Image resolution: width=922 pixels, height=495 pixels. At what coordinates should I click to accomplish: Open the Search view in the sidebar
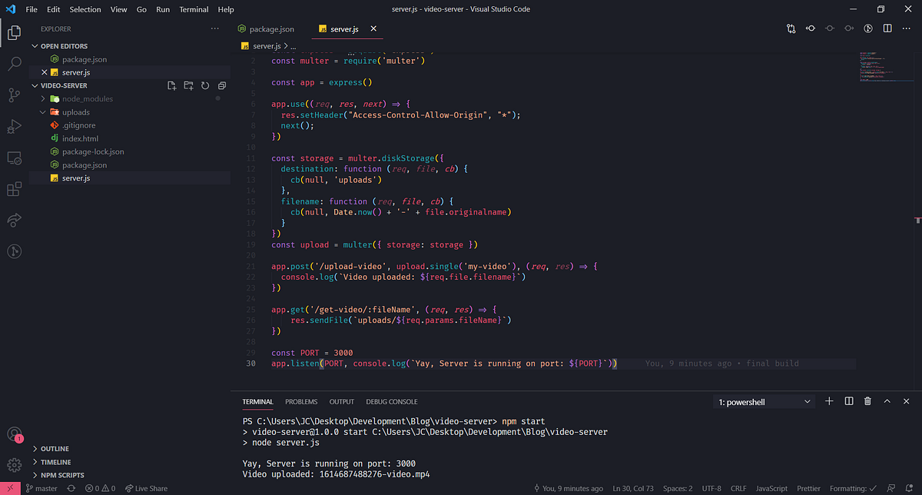coord(14,63)
